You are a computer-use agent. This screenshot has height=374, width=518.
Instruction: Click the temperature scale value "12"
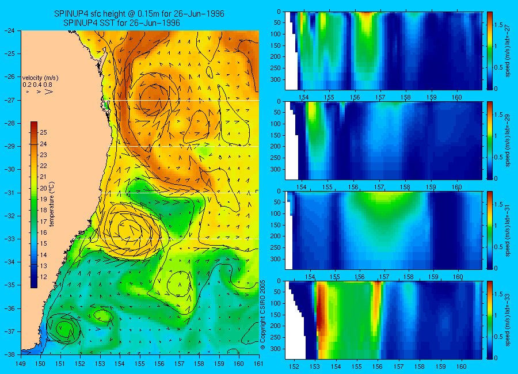click(44, 277)
